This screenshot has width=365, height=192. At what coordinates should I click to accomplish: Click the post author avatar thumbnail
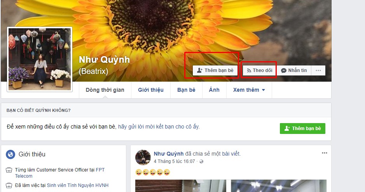coord(143,158)
